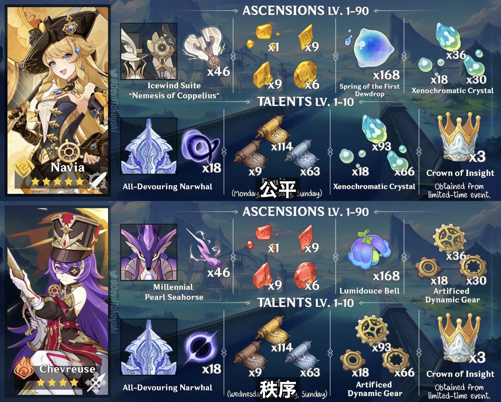Select the Icewind Suite boss icon
501x402 pixels.
149,51
